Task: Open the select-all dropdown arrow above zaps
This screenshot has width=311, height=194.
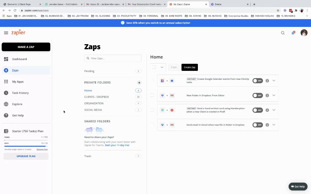Action: [x=162, y=67]
